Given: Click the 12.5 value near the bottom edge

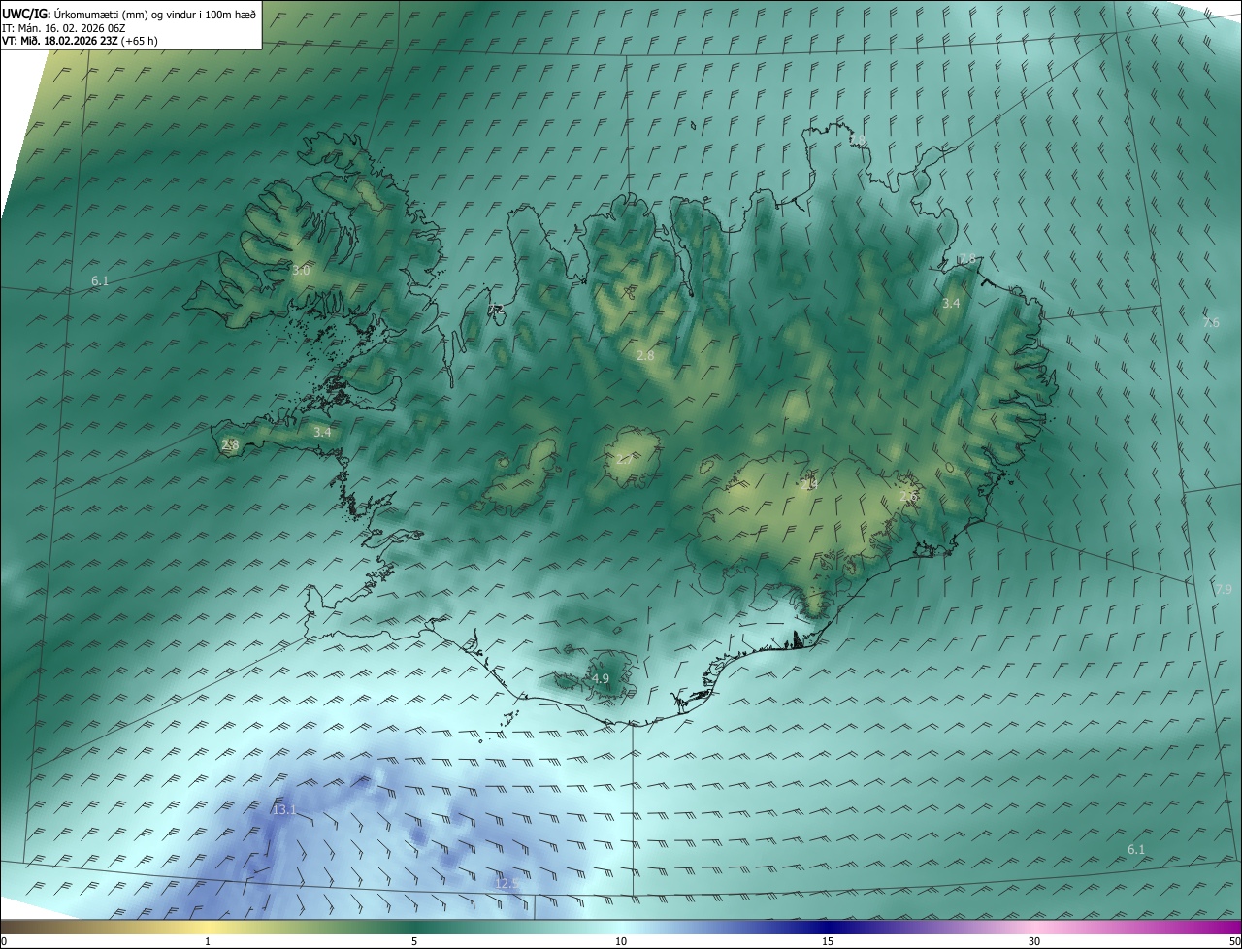Looking at the screenshot, I should point(506,883).
